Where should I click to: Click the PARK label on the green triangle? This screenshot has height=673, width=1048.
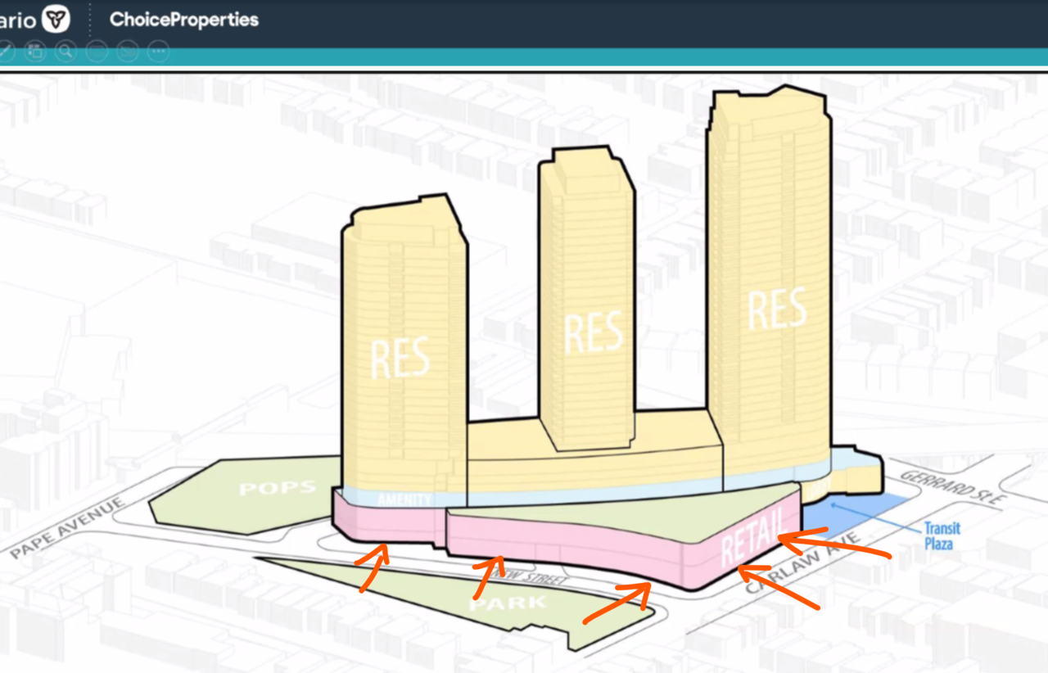click(x=497, y=604)
